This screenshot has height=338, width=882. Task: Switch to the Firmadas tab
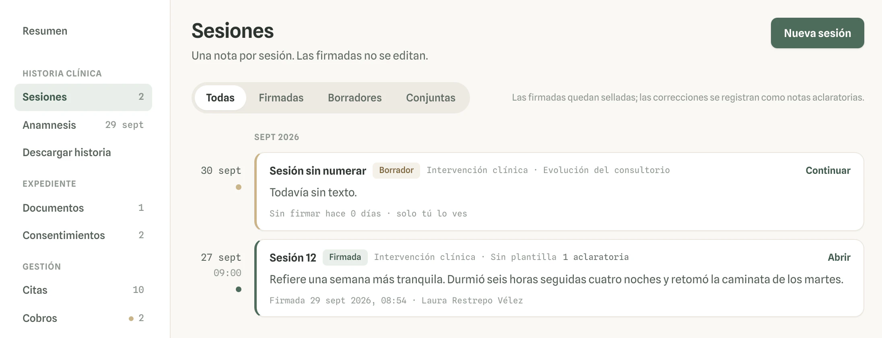[281, 98]
